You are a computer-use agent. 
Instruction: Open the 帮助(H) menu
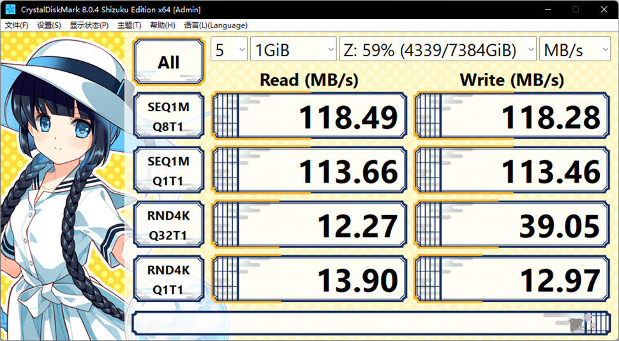(x=163, y=26)
